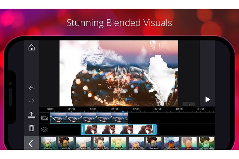
Task: Select the Lighten blend mode
Action: point(136,143)
